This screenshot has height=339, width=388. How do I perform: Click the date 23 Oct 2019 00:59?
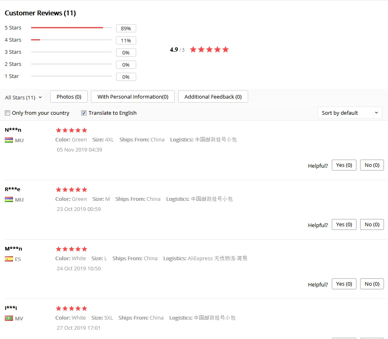(79, 209)
